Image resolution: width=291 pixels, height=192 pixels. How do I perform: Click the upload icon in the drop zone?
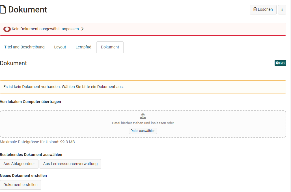[143, 116]
